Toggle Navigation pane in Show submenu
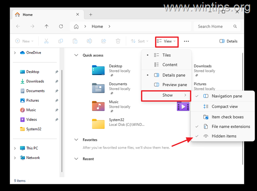Viewport: 257px width, 191px height. tap(223, 96)
